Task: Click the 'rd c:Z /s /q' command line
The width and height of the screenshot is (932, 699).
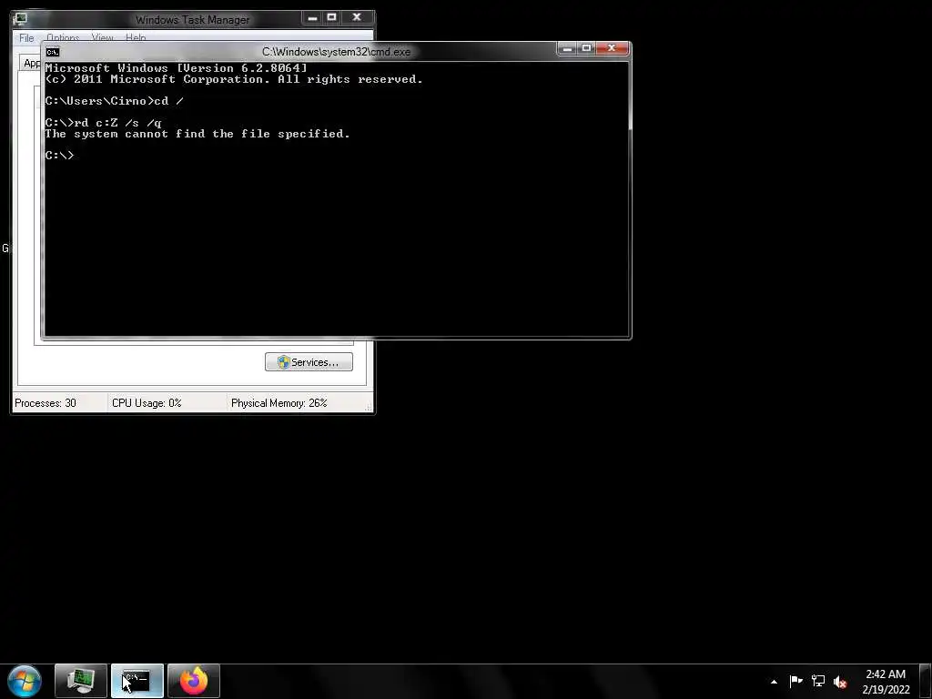Action: tap(104, 123)
